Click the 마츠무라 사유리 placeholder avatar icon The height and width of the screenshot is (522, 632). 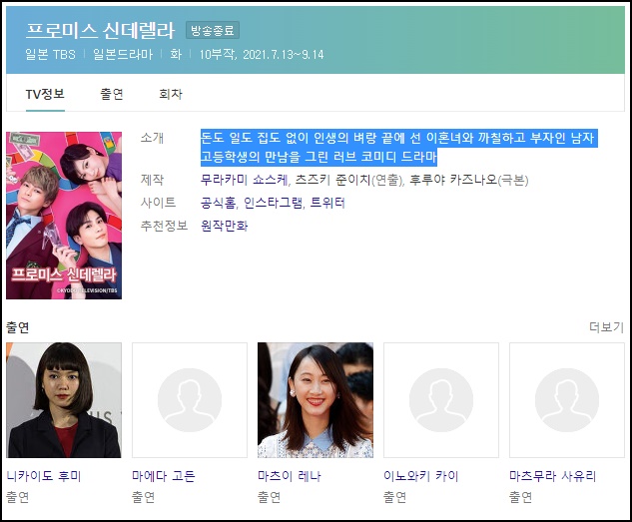click(x=567, y=400)
